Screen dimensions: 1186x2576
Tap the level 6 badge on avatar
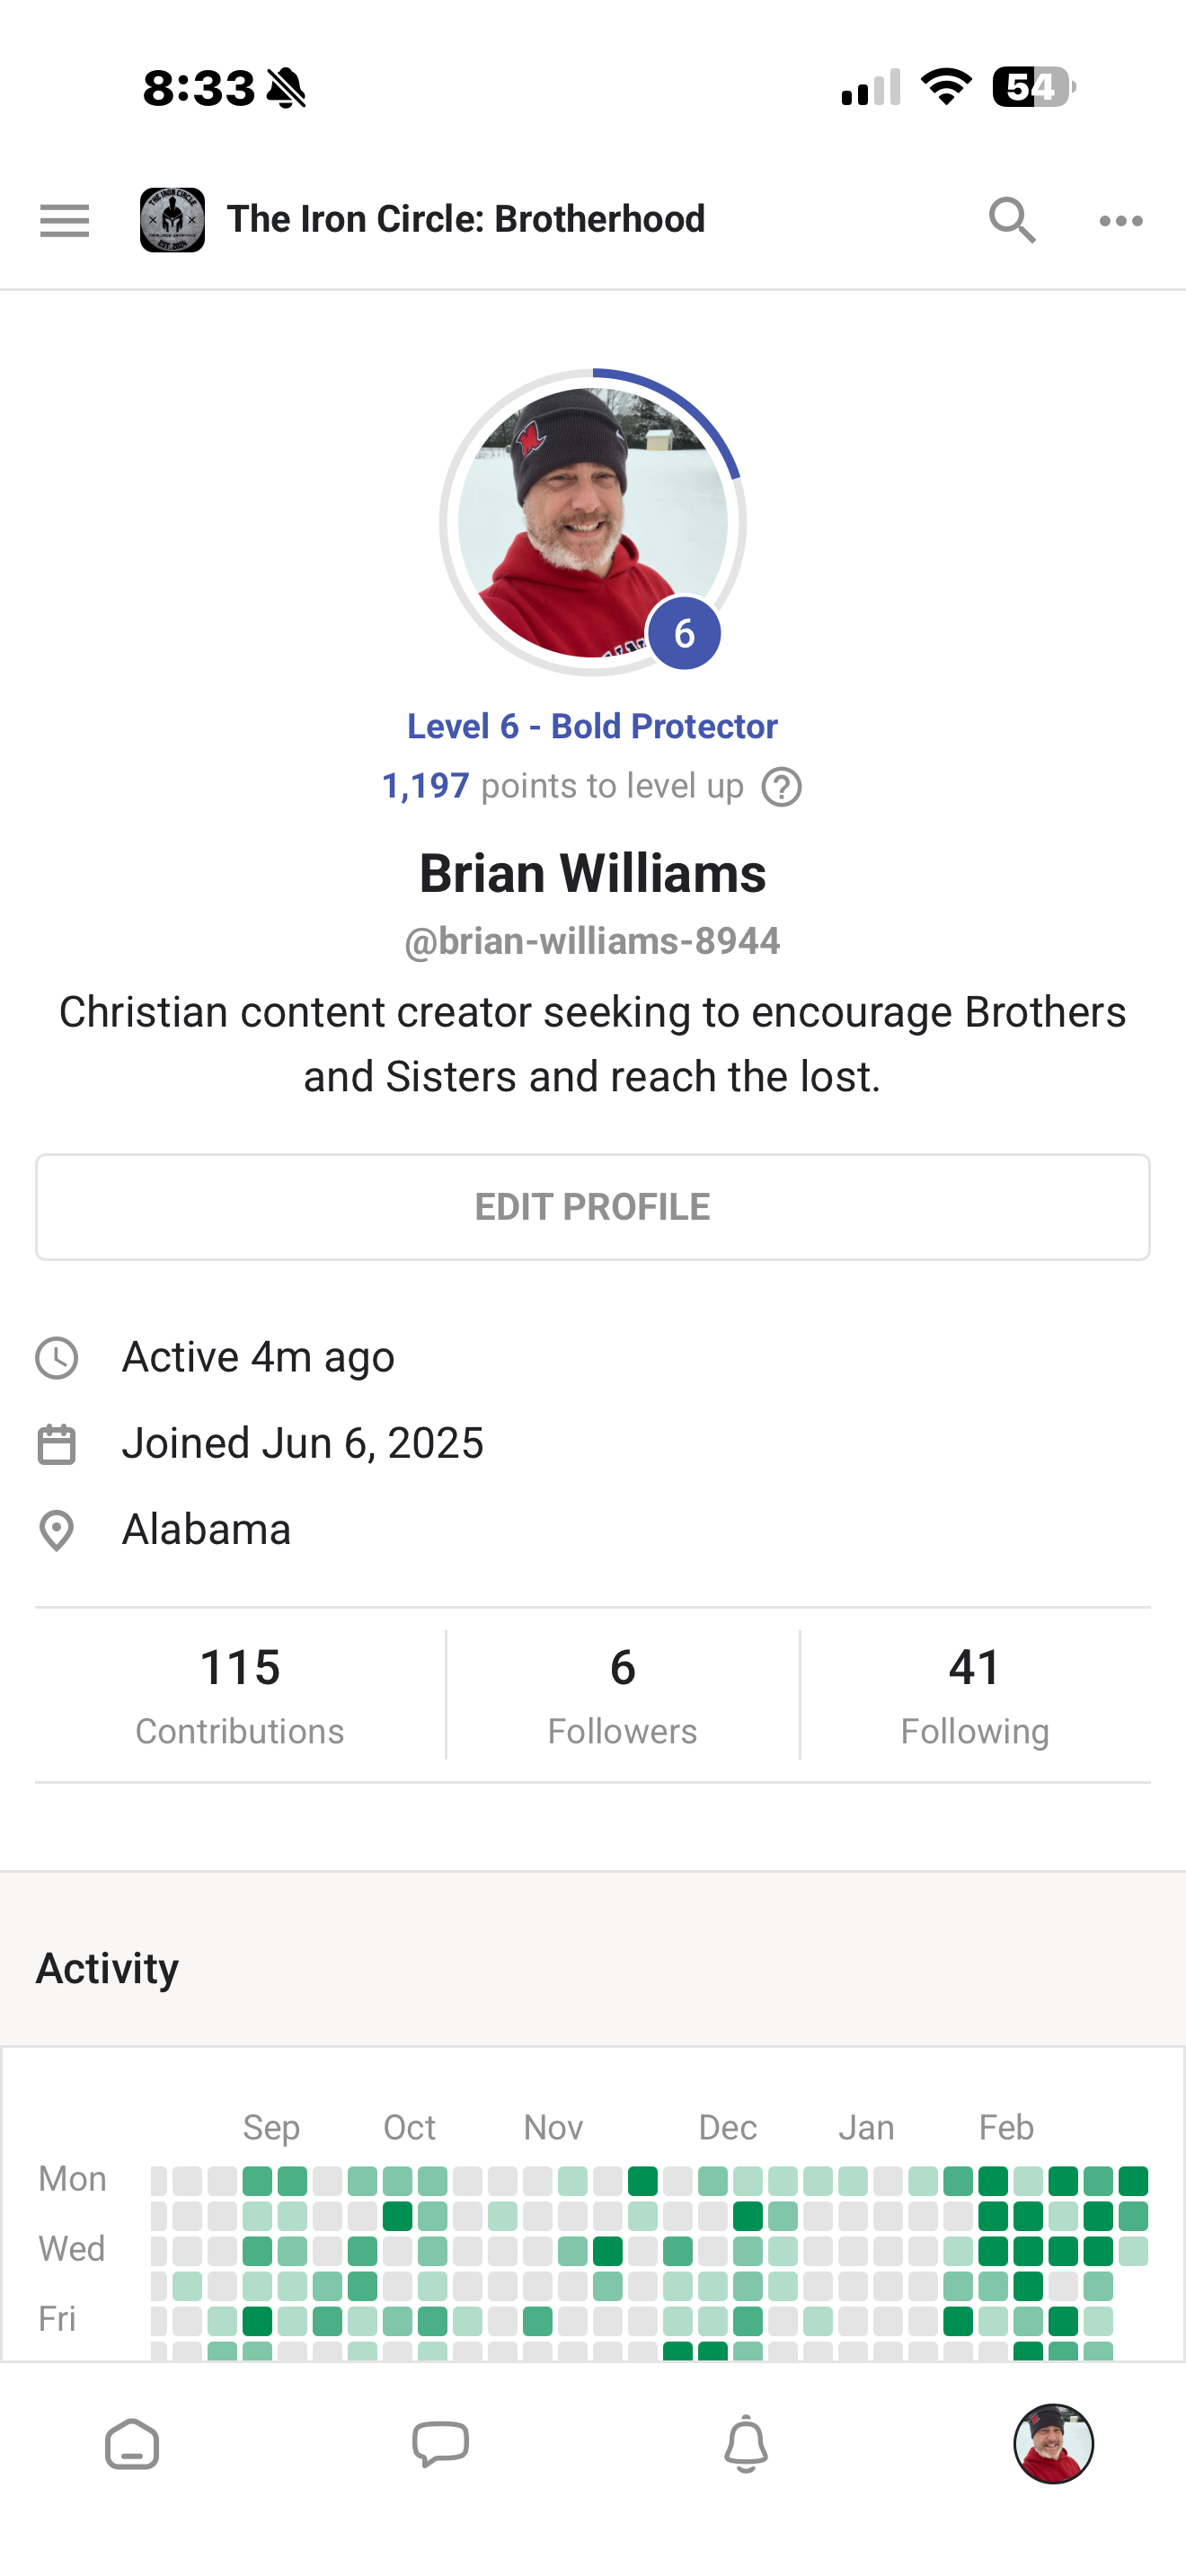click(684, 633)
